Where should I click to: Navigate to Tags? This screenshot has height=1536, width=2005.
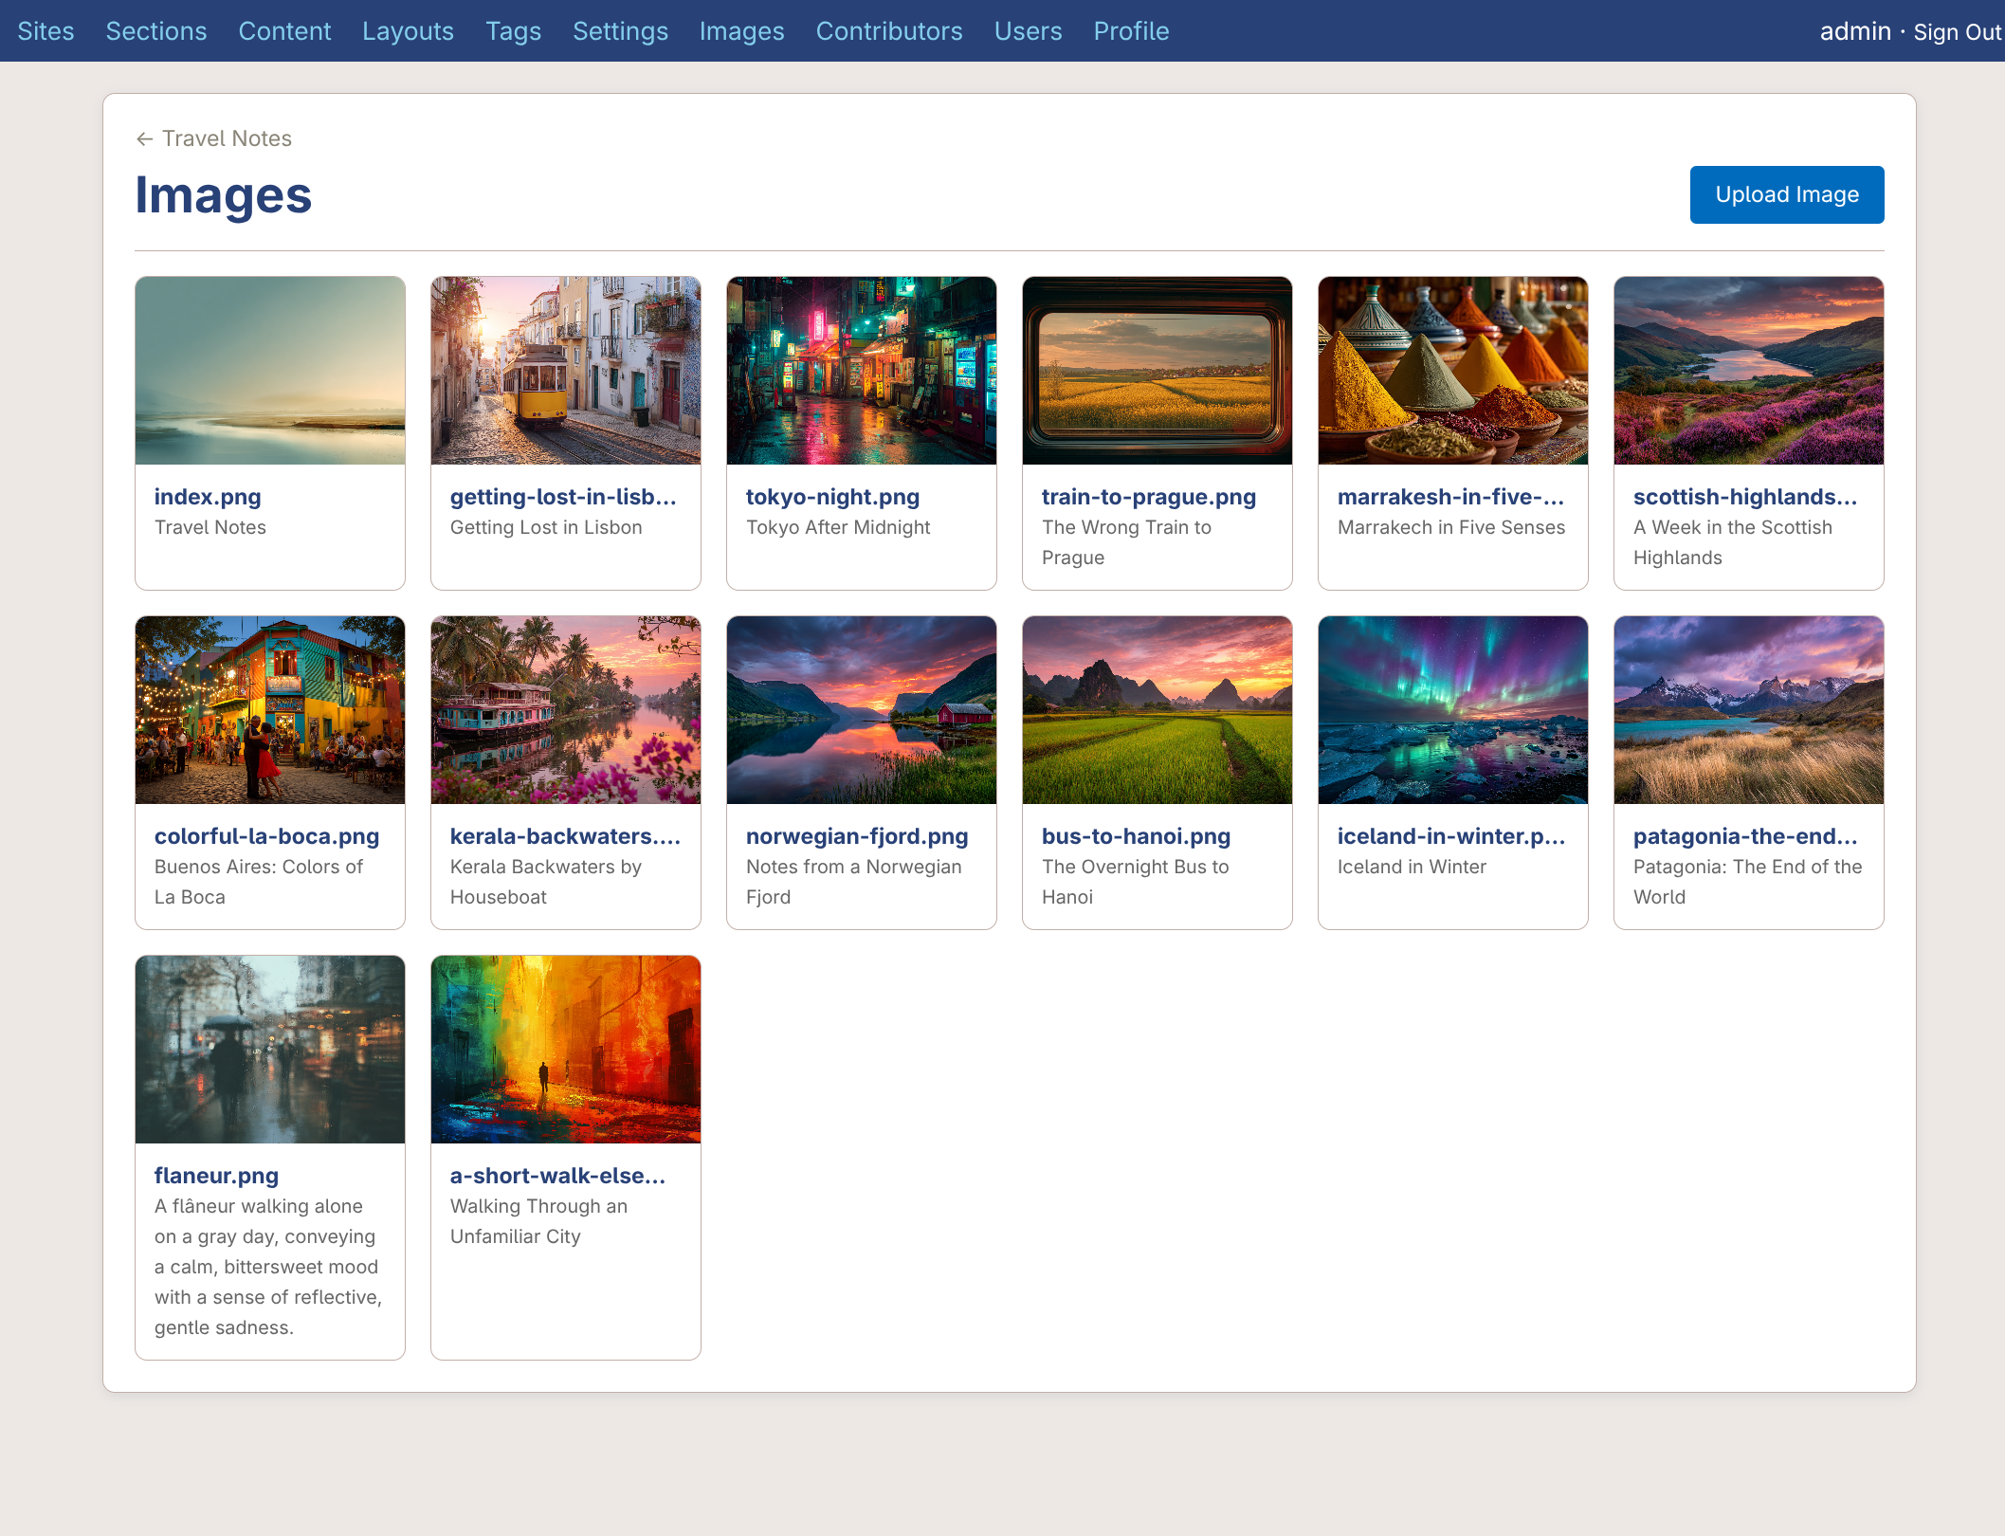coord(513,30)
